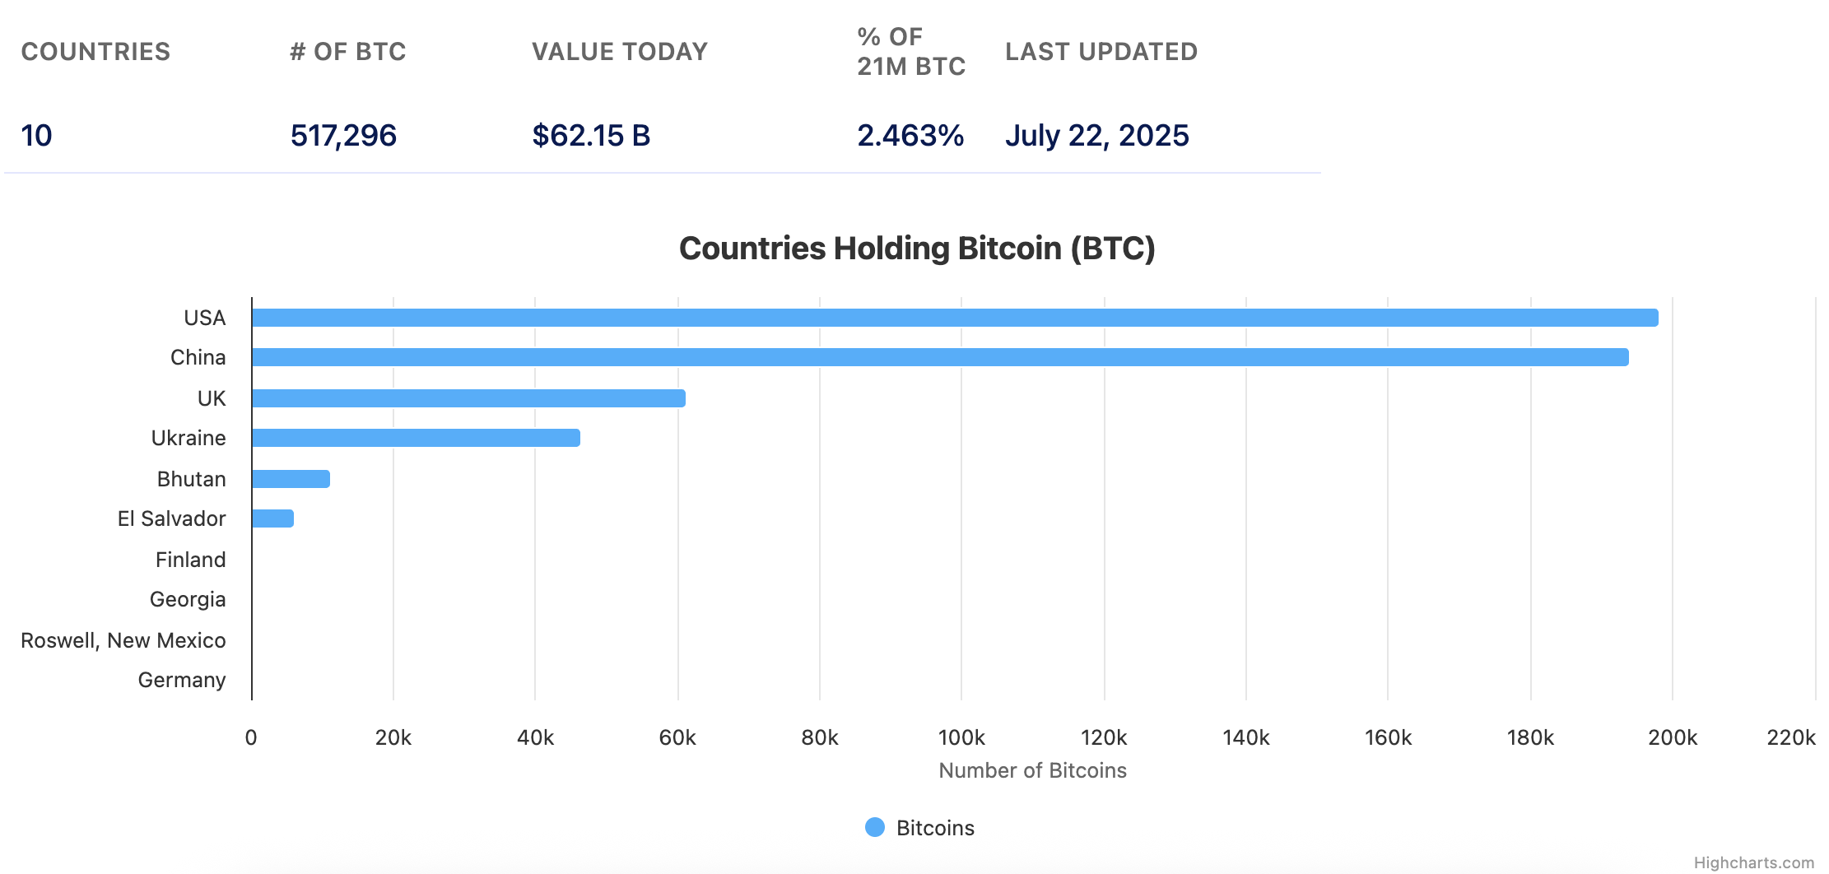Click the Roswell, New Mexico label

(123, 640)
